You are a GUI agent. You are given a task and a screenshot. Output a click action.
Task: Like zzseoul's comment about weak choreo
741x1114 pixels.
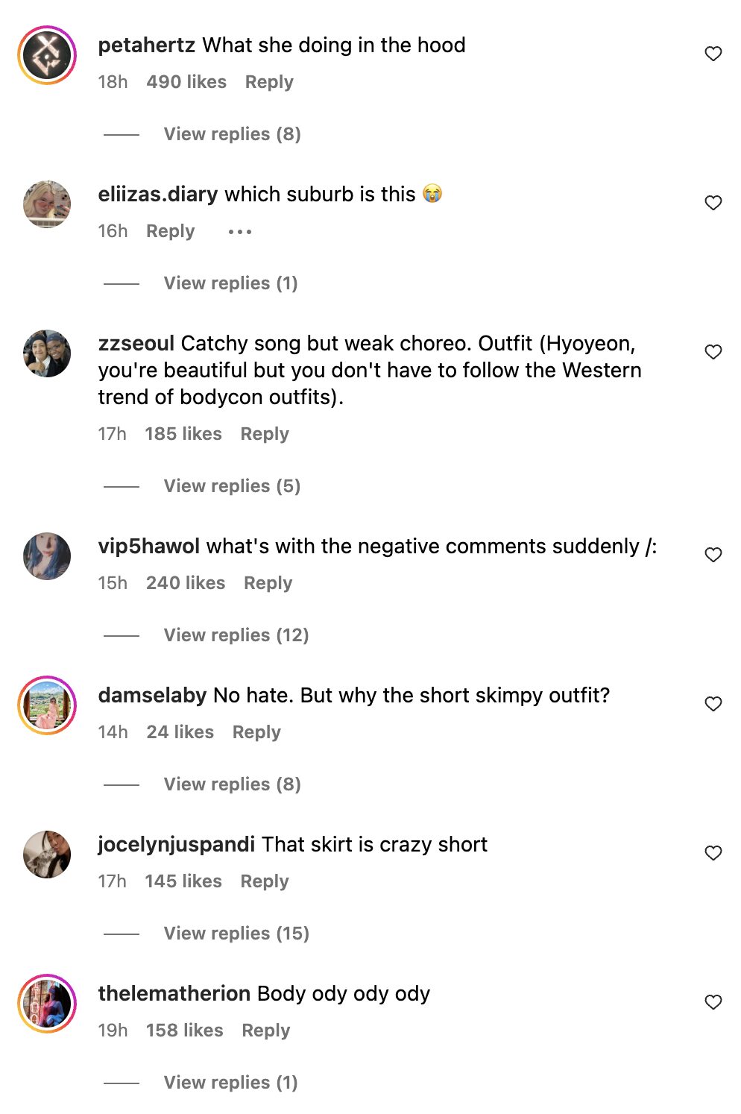pos(713,352)
